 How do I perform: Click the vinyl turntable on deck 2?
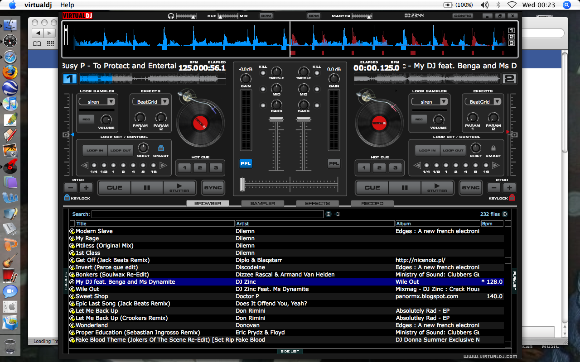379,123
